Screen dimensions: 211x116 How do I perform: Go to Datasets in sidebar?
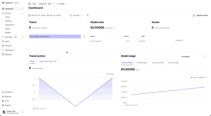click(x=8, y=55)
